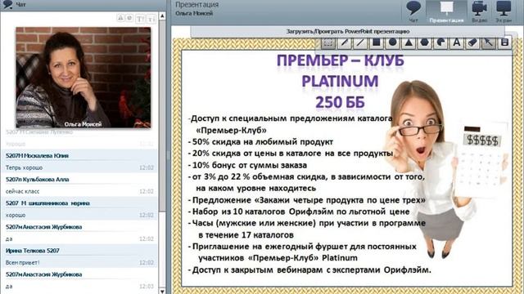The width and height of the screenshot is (524, 294).
Task: Select the thick pen drawing tool
Action: coord(344,43)
